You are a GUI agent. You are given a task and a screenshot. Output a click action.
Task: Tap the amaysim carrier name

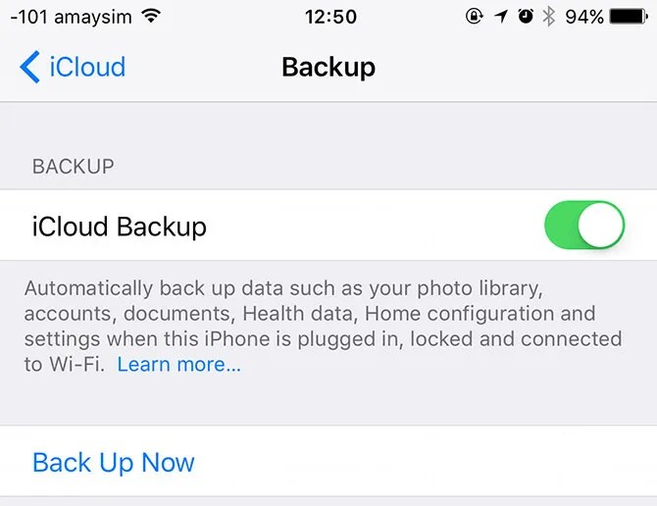pyautogui.click(x=93, y=18)
